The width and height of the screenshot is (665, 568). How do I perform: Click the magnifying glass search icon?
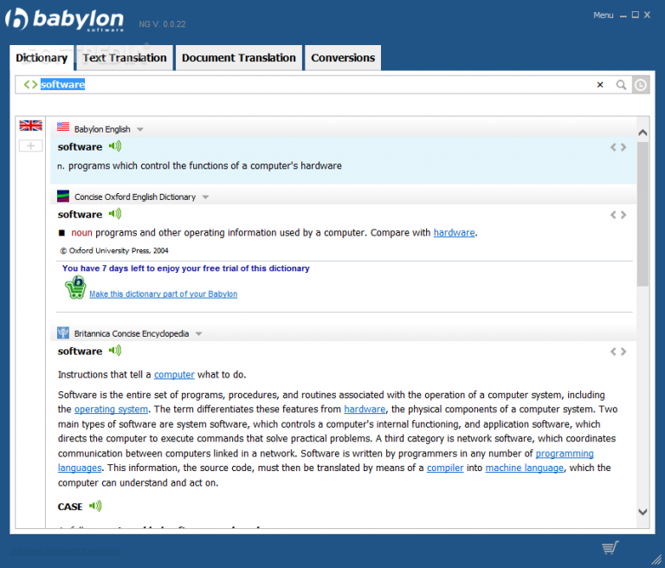coord(621,85)
